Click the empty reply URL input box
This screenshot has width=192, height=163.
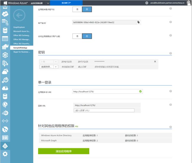(x=104, y=110)
